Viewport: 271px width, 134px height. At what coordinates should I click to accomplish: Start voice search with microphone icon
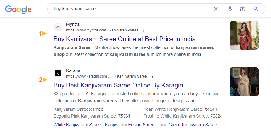(x=230, y=9)
